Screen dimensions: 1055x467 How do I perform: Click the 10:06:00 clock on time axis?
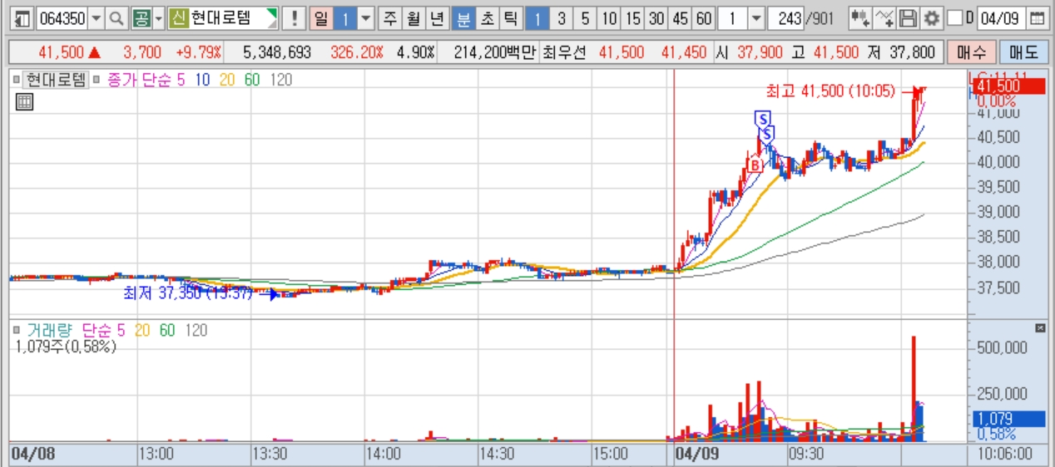pos(1005,455)
